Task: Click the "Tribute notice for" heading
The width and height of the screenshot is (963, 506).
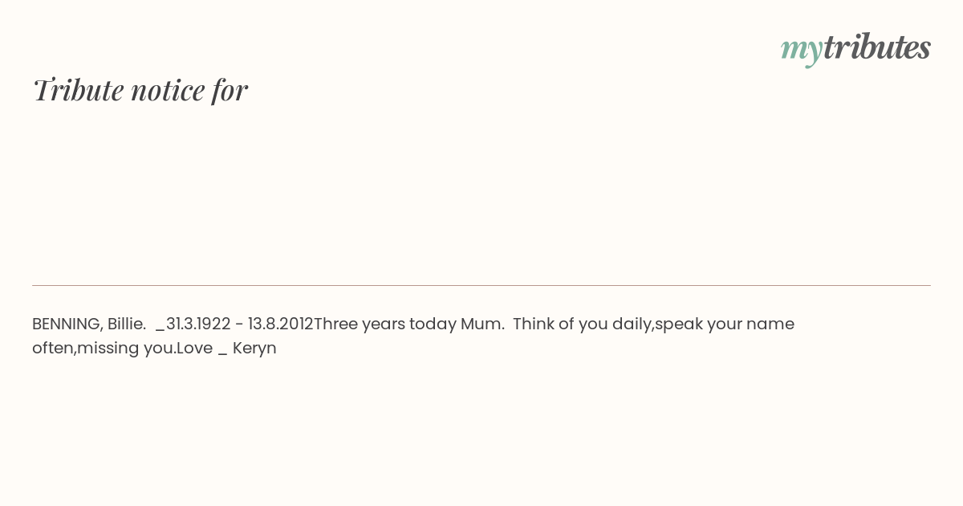Action: click(140, 90)
